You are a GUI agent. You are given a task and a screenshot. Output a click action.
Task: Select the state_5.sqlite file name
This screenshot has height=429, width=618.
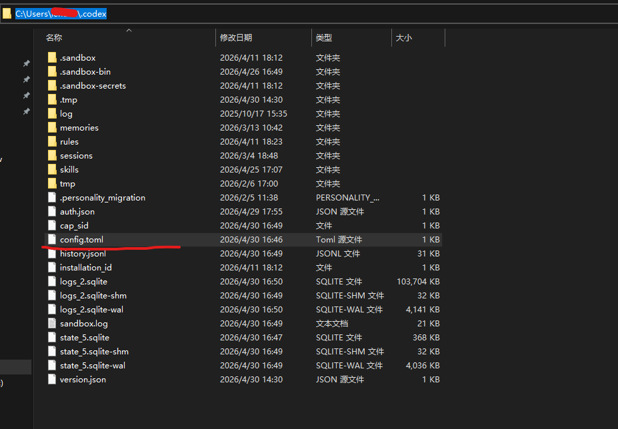point(85,338)
